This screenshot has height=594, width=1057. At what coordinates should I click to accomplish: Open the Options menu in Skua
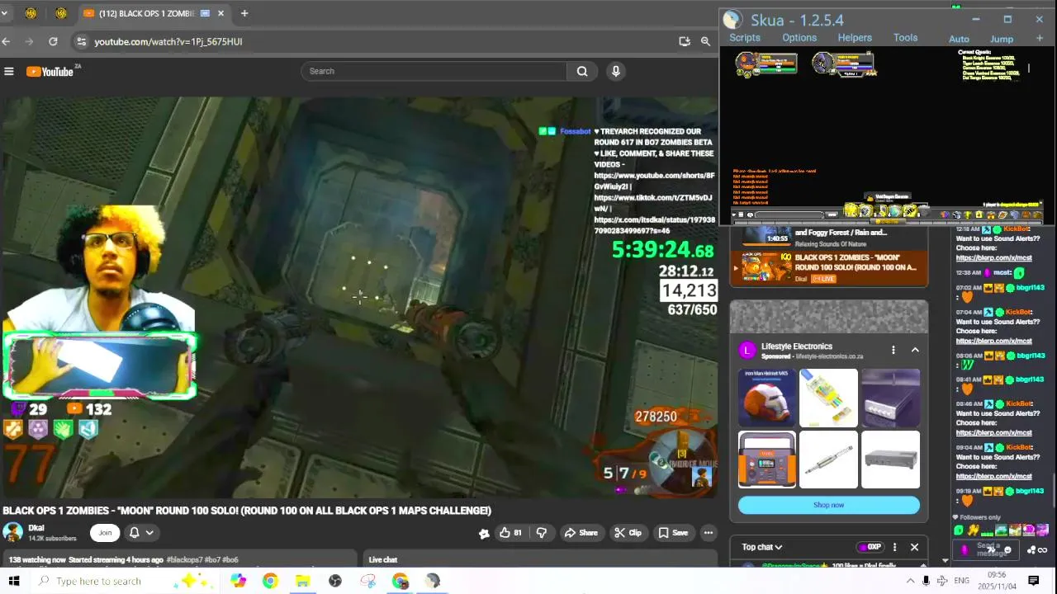[799, 38]
